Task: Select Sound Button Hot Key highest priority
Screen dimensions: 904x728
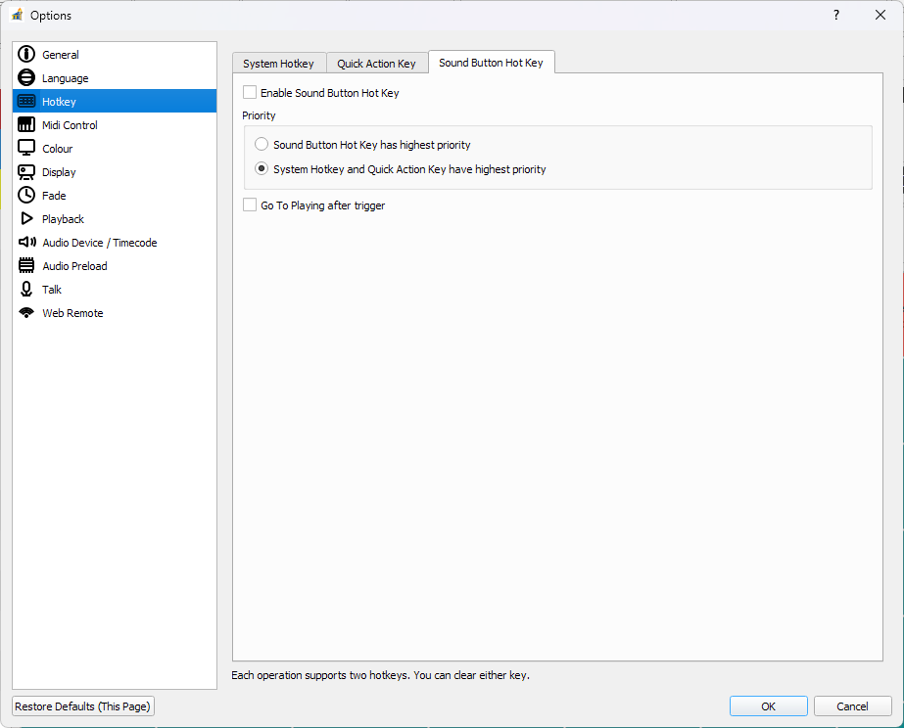Action: (x=262, y=143)
